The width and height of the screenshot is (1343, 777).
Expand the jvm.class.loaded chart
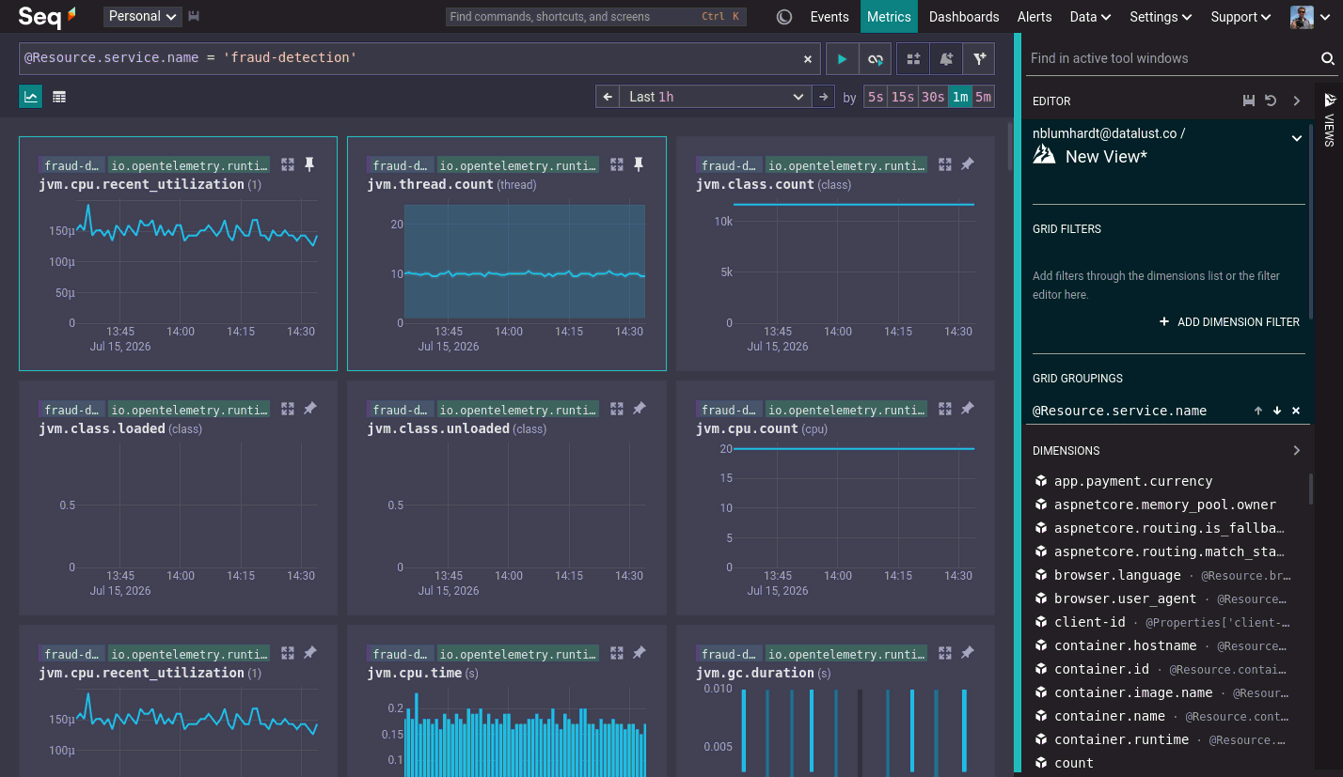pyautogui.click(x=289, y=409)
